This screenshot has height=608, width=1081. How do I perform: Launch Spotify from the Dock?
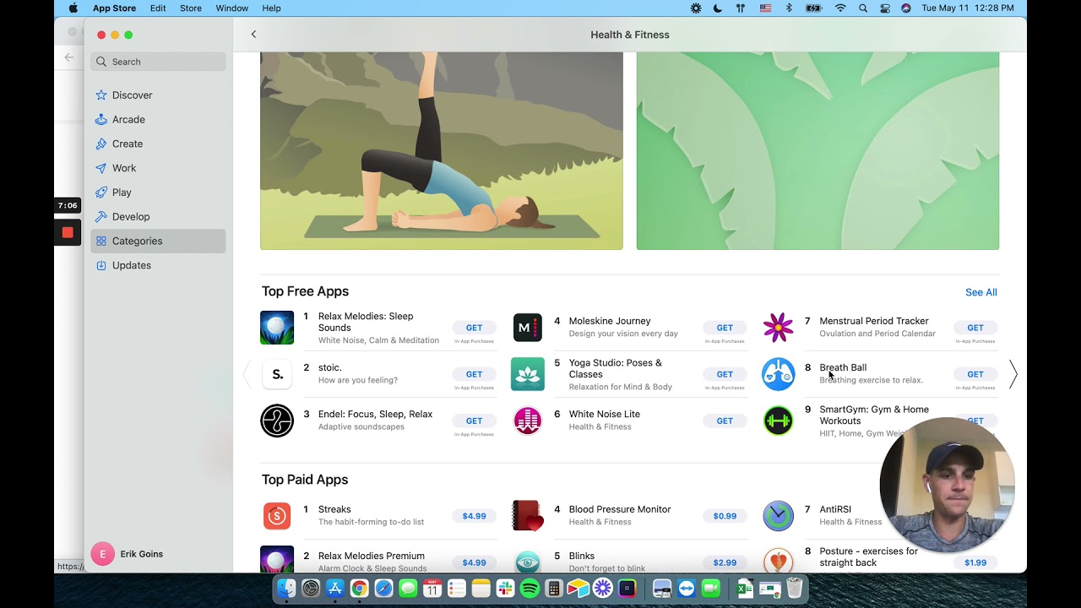pos(530,589)
